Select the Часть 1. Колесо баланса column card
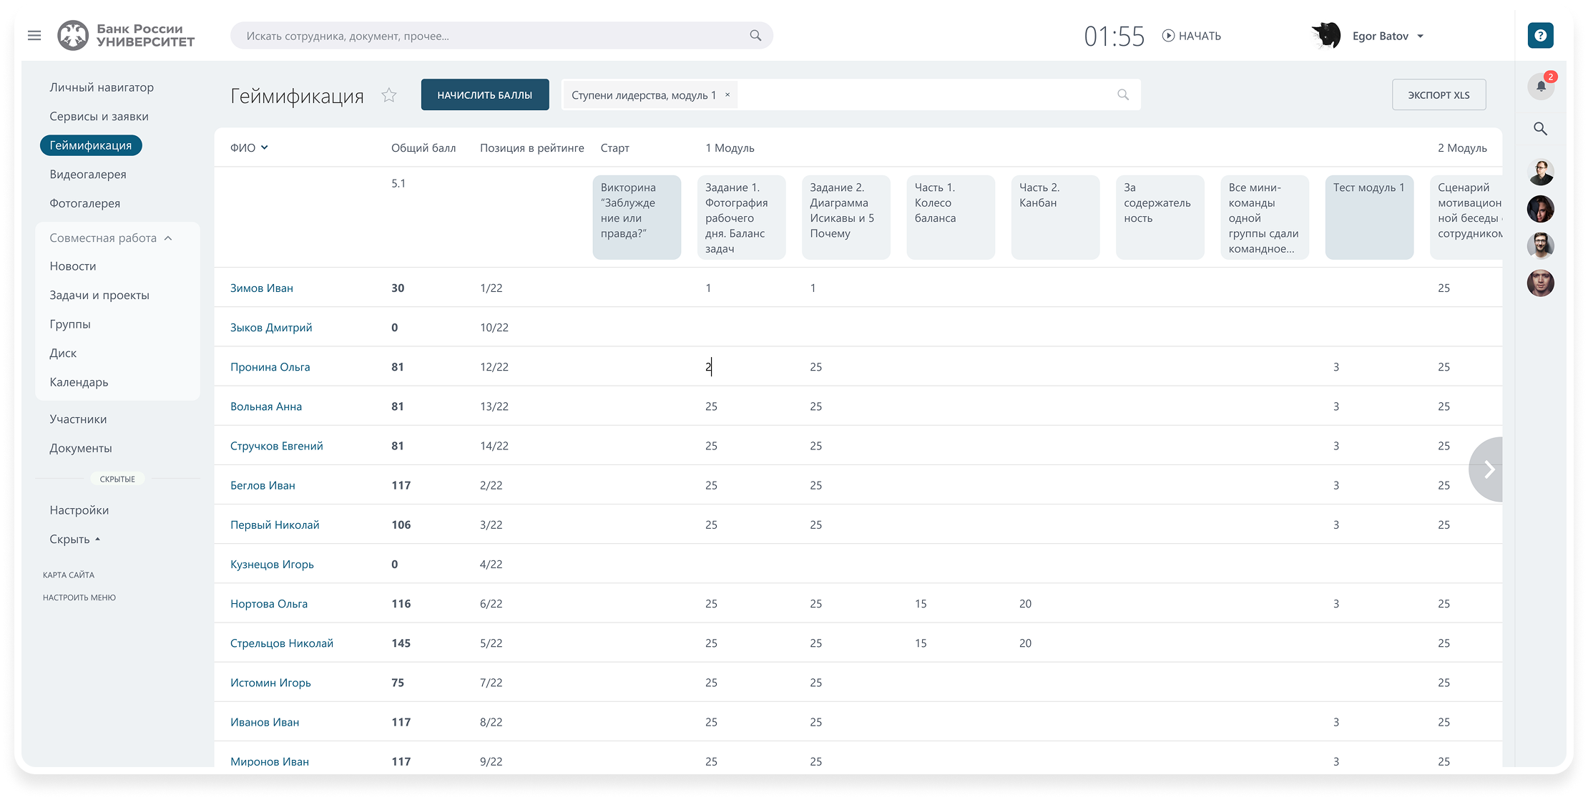This screenshot has width=1588, height=800. pyautogui.click(x=951, y=218)
